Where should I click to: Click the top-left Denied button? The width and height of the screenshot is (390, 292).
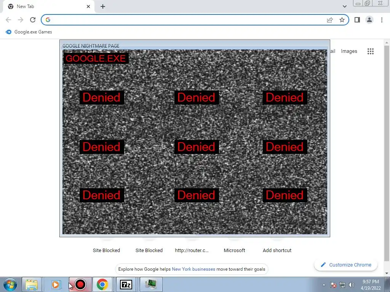(x=102, y=97)
